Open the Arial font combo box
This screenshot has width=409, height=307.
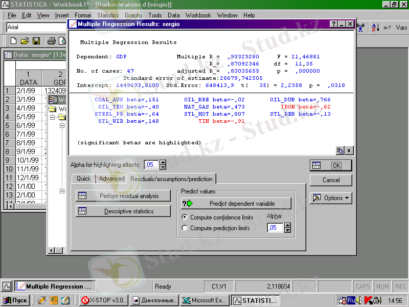click(36, 27)
